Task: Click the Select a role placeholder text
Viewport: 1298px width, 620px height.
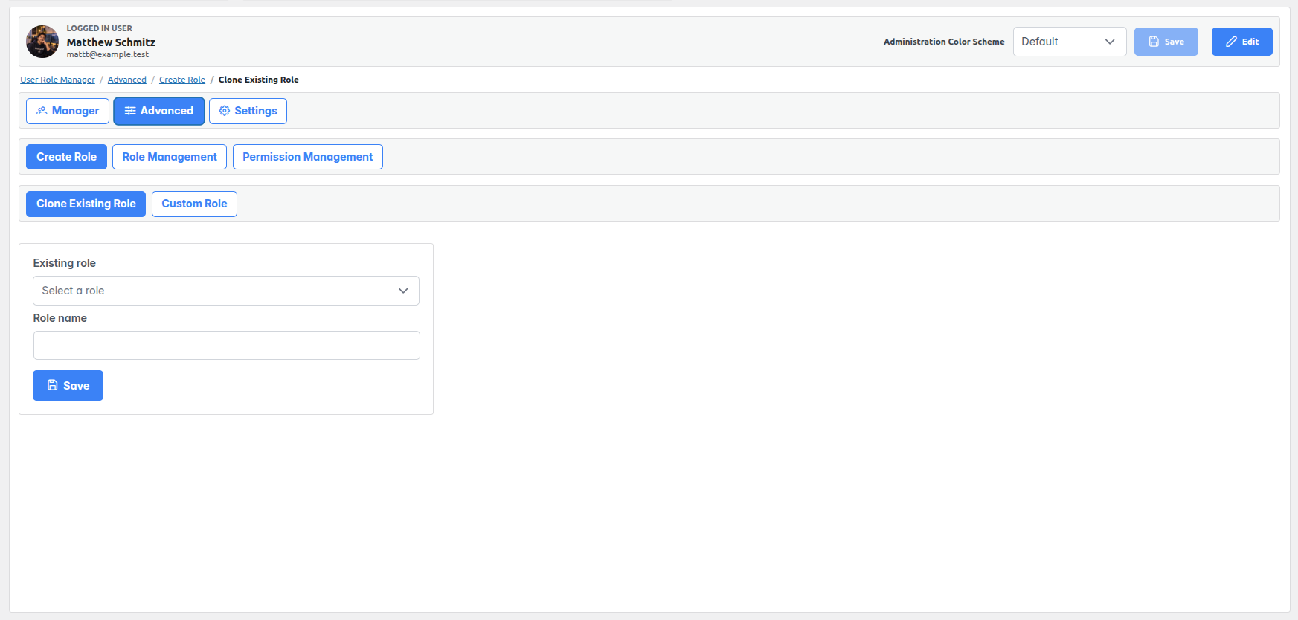Action: click(73, 291)
